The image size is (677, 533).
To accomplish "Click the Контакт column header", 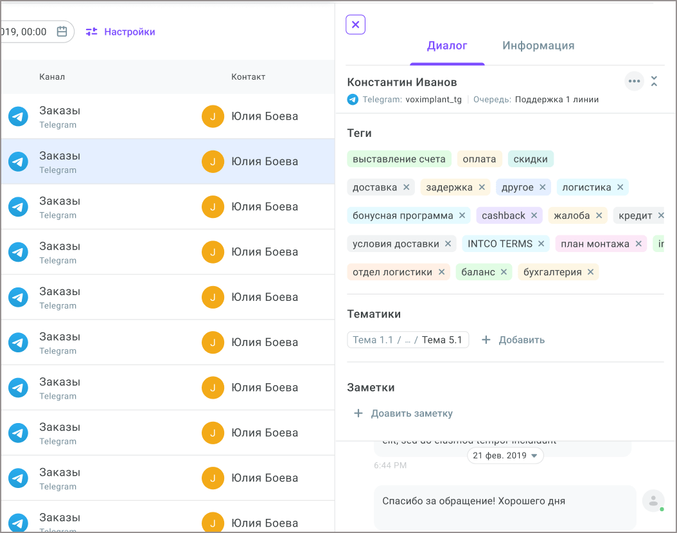I will (x=249, y=77).
